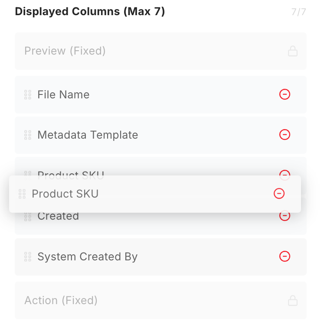Select the File Name column label
This screenshot has height=334, width=324.
(63, 95)
